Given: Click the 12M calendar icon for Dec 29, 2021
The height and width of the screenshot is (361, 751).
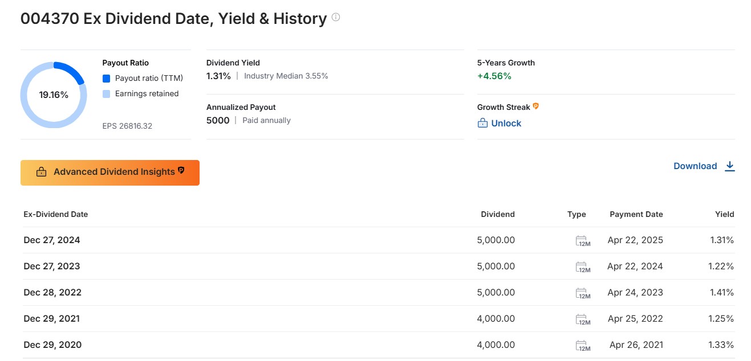Looking at the screenshot, I should tap(583, 319).
